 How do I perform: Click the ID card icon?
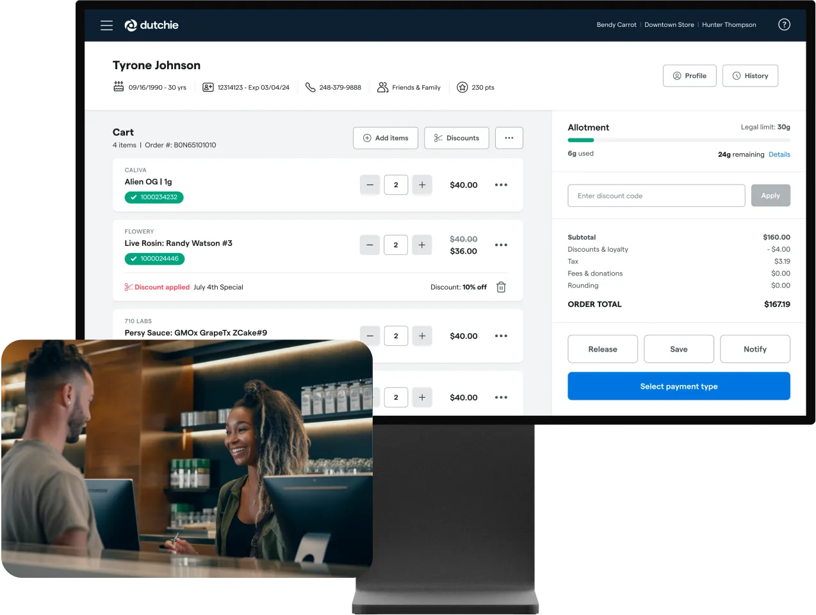(208, 87)
